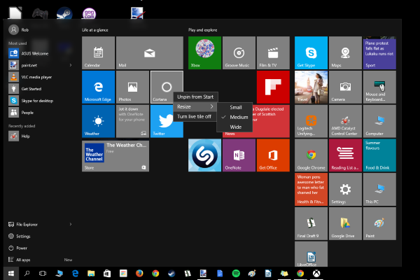
Task: Launch Firefox from the taskbar
Action: click(x=139, y=273)
